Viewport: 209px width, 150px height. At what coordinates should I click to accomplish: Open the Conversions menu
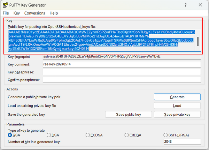point(34,13)
